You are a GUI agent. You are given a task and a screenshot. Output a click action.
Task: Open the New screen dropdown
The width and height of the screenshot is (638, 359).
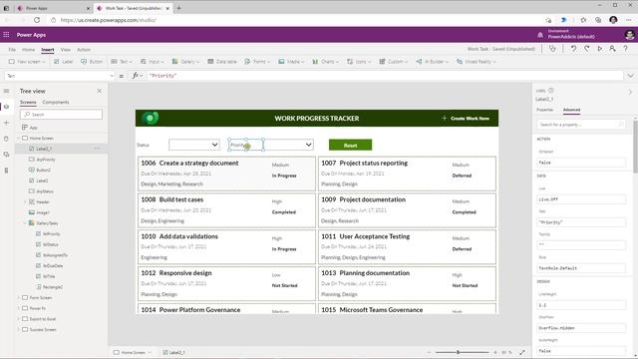tap(27, 62)
